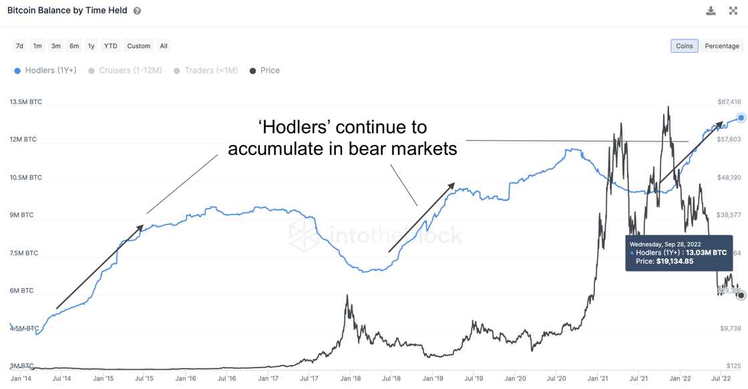
Task: Switch view to Percentage
Action: coord(722,46)
